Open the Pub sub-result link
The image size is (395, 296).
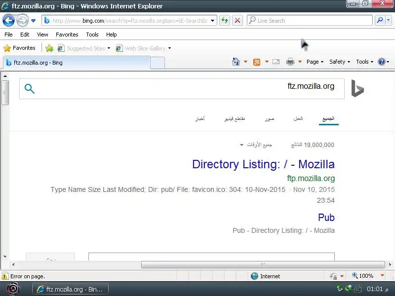pyautogui.click(x=326, y=218)
